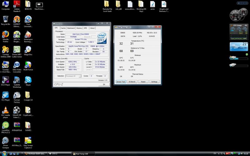Switch to CPU-Z Memory tab
The image size is (250, 156).
79,28
